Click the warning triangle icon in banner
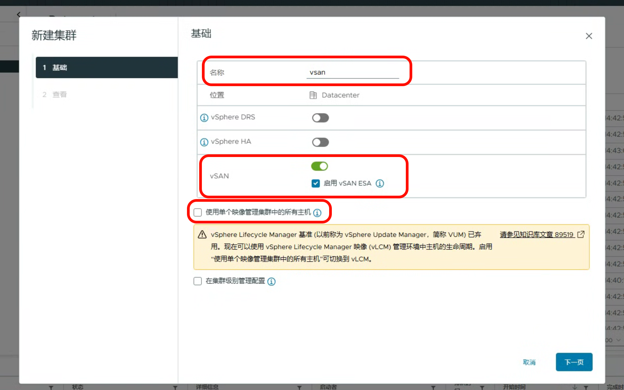Screen dimensions: 624x390 point(202,234)
